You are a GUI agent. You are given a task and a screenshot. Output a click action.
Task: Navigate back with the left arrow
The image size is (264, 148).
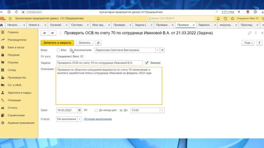tap(45, 33)
